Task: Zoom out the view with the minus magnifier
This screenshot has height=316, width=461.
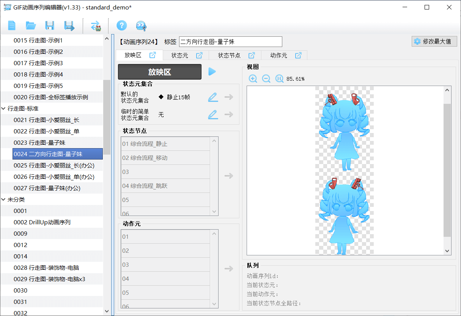Action: coord(266,79)
